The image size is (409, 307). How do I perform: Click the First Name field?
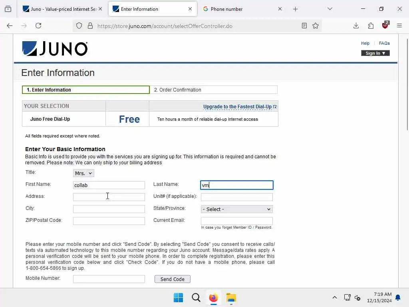[109, 185]
